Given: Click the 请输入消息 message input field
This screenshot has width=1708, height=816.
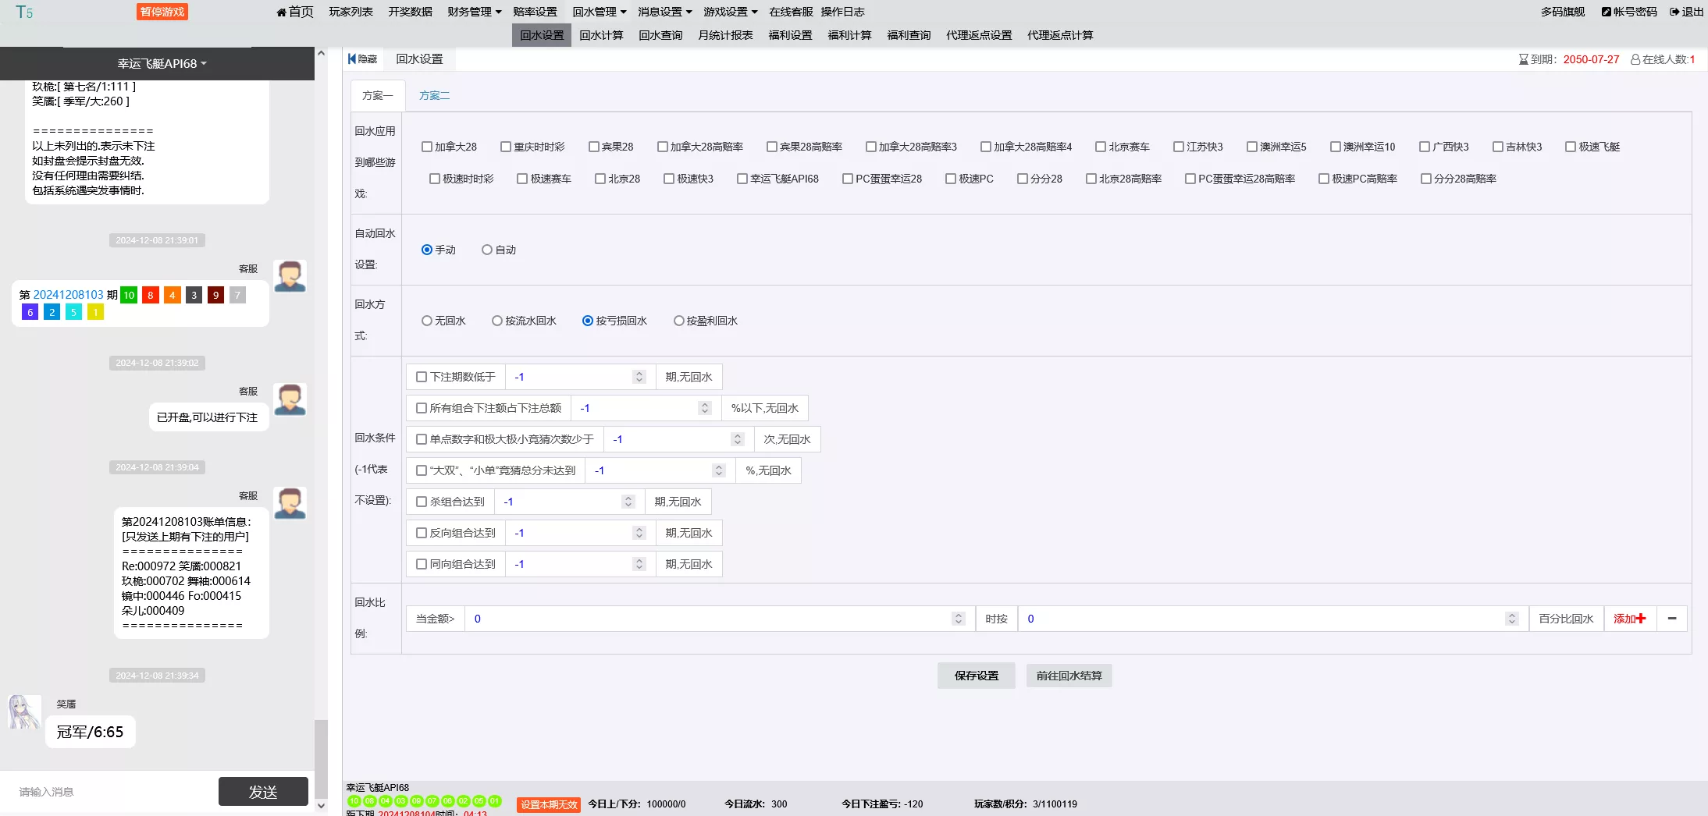Looking at the screenshot, I should [x=109, y=792].
